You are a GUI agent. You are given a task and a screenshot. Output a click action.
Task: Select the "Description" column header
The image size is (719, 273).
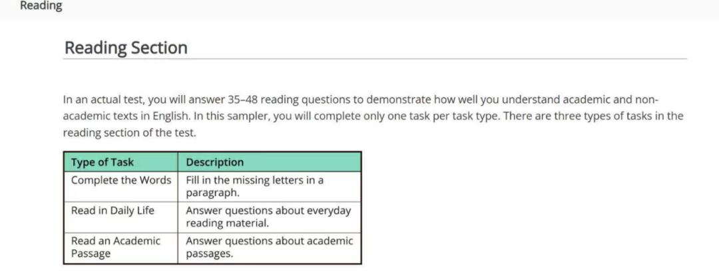click(x=214, y=162)
